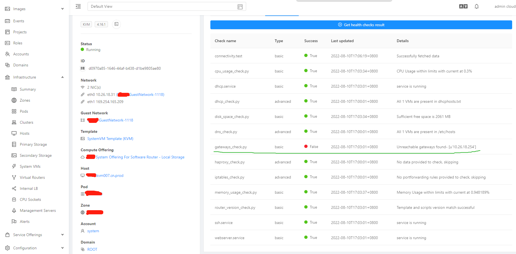Open Virtual Routers fork icon
Screen dimensions: 516x254
tap(14, 177)
